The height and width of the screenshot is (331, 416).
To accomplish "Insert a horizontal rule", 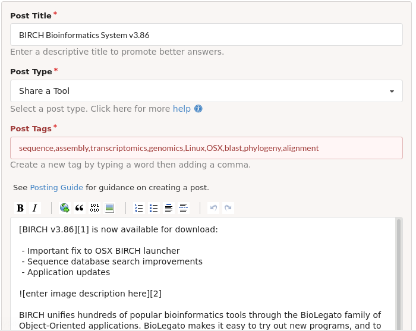I will pos(183,208).
